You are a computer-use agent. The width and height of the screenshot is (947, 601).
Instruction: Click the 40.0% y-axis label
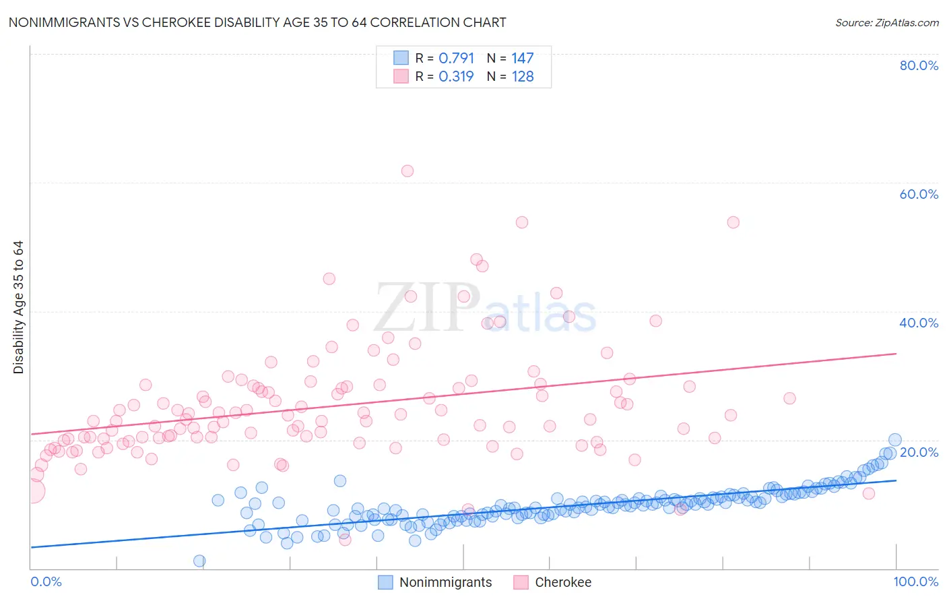[x=919, y=323]
